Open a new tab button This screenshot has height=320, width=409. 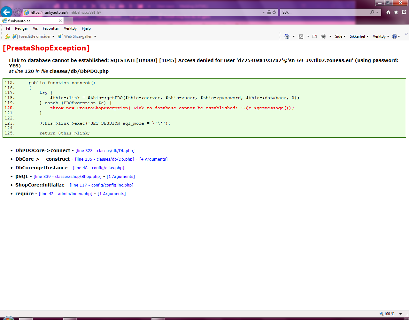click(68, 21)
